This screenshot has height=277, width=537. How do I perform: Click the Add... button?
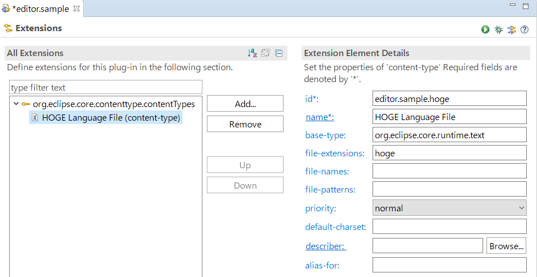click(245, 104)
